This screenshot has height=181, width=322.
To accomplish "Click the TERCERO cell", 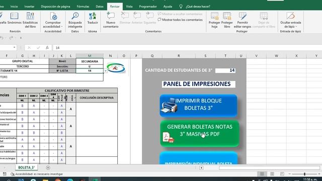I will (x=23, y=66).
